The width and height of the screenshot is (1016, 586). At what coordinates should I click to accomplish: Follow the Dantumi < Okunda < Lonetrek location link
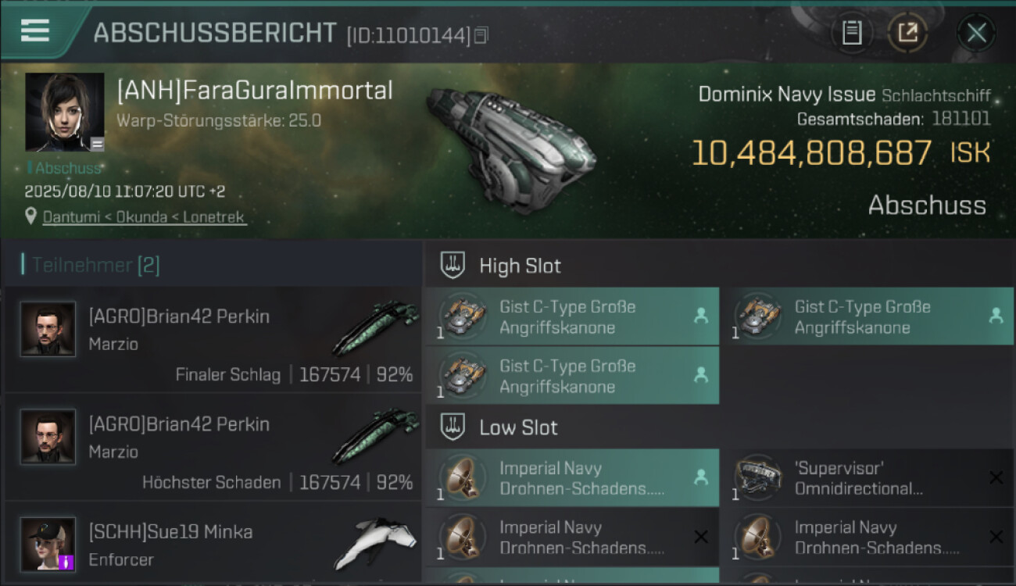[145, 217]
